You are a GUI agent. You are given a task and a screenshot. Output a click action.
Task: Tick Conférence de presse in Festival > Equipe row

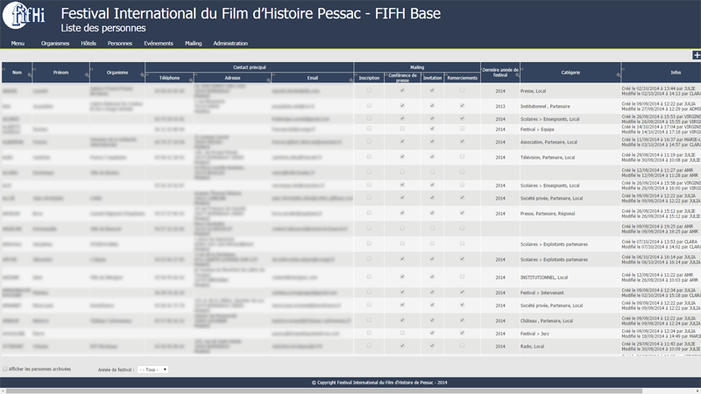tap(402, 129)
